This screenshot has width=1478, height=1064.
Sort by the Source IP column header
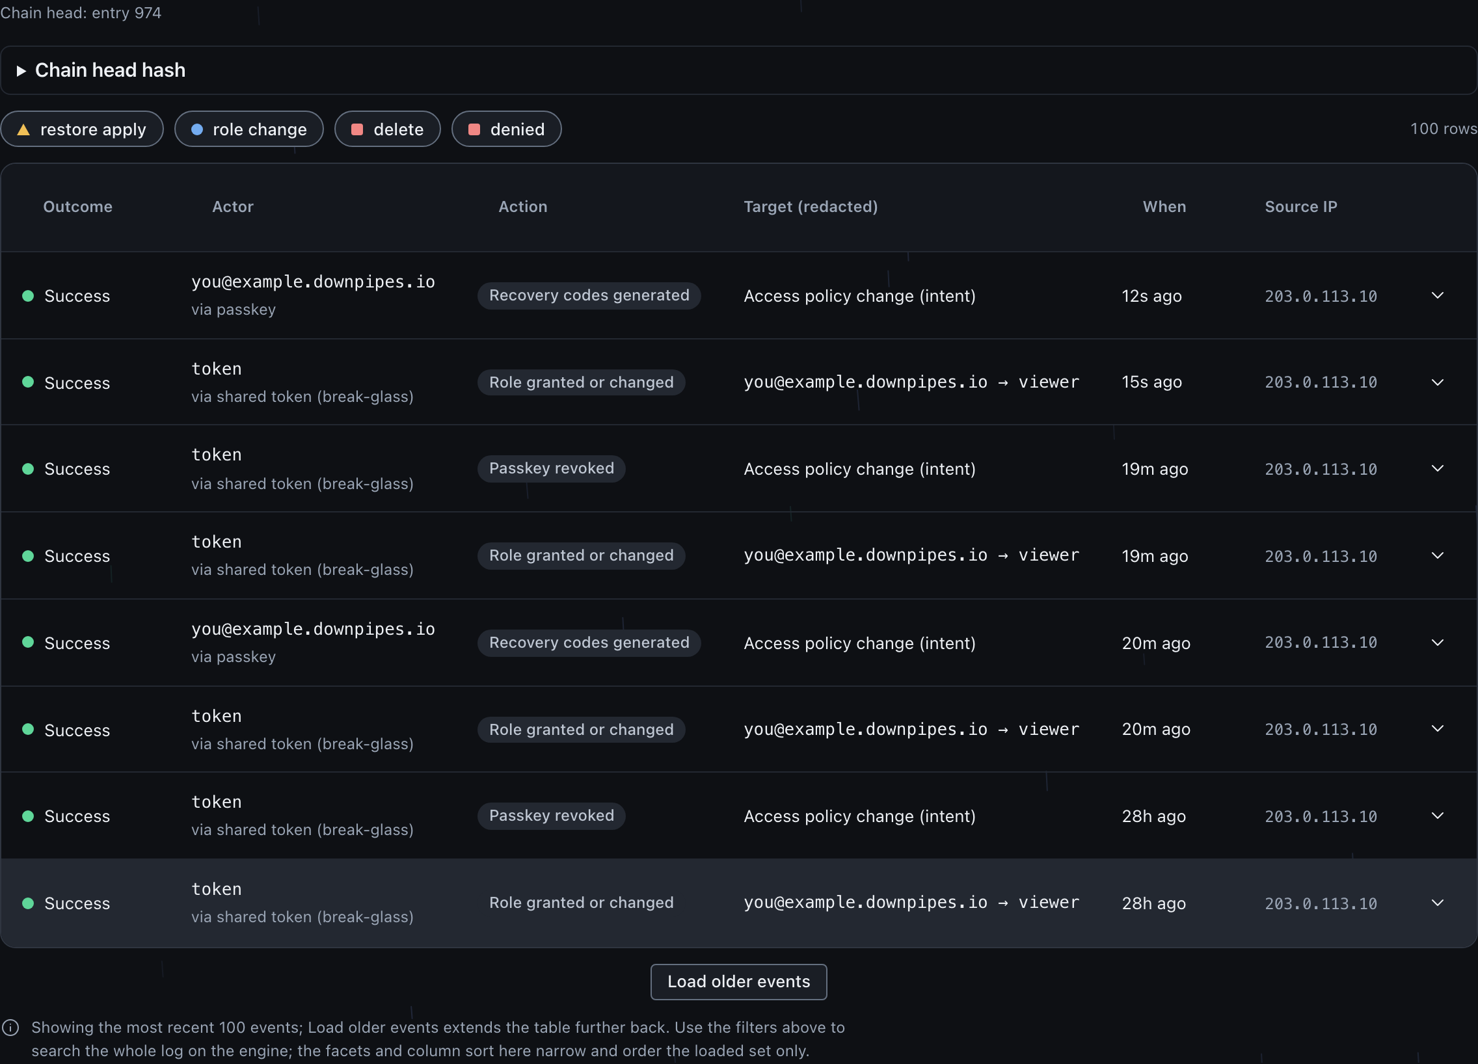1301,207
